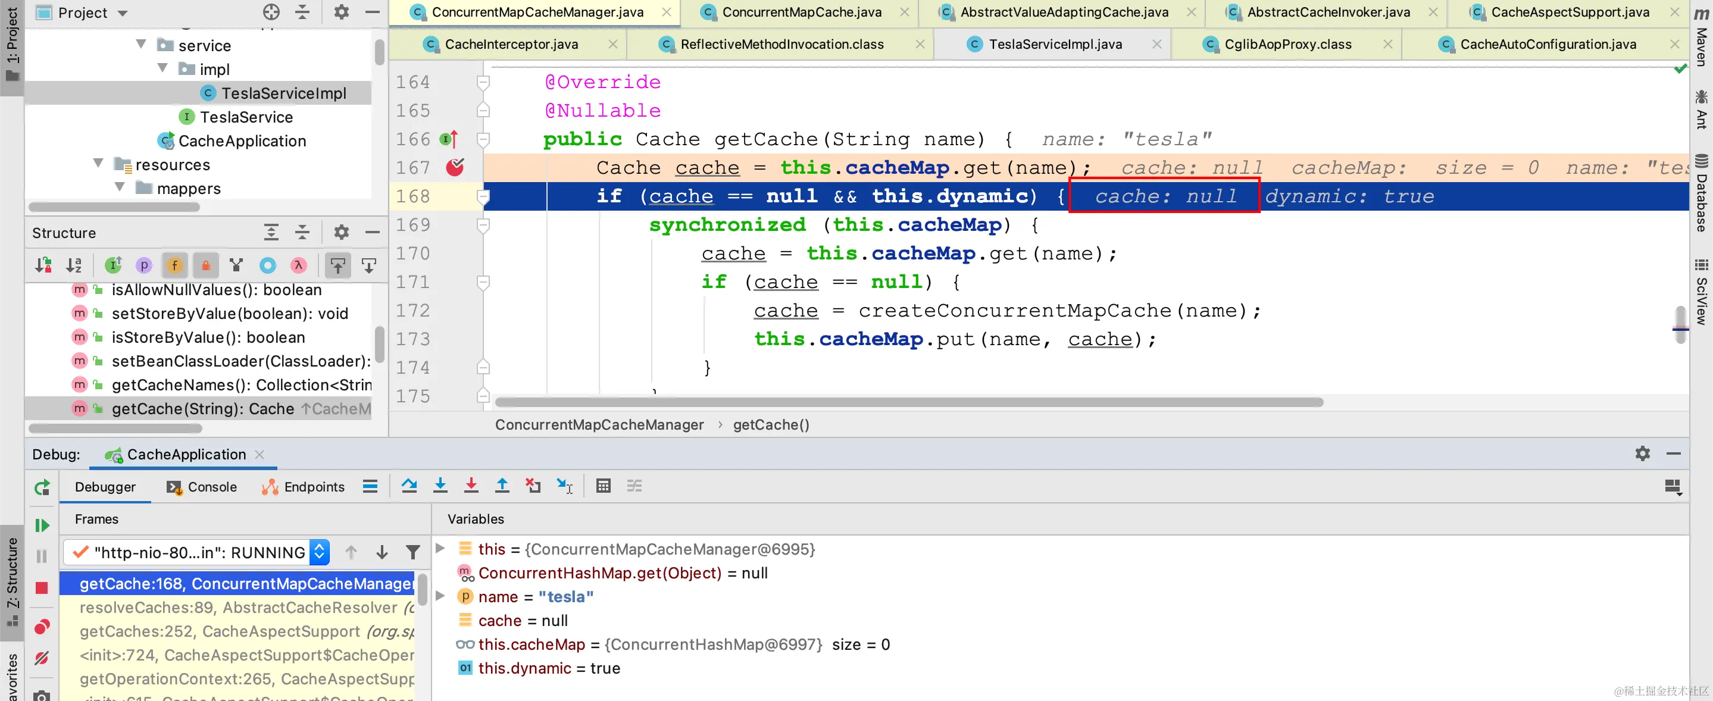Toggle Show Fields filter in Structure
The width and height of the screenshot is (1713, 701).
175,265
